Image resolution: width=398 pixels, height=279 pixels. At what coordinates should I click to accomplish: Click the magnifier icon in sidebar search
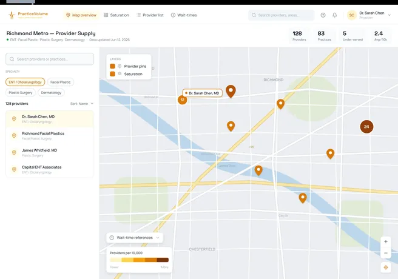coord(12,59)
